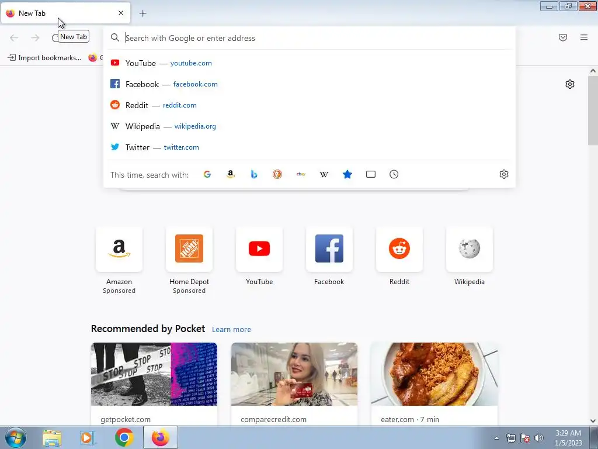Viewport: 598px width, 449px height.
Task: Open the Windows Start menu
Action: (16, 437)
